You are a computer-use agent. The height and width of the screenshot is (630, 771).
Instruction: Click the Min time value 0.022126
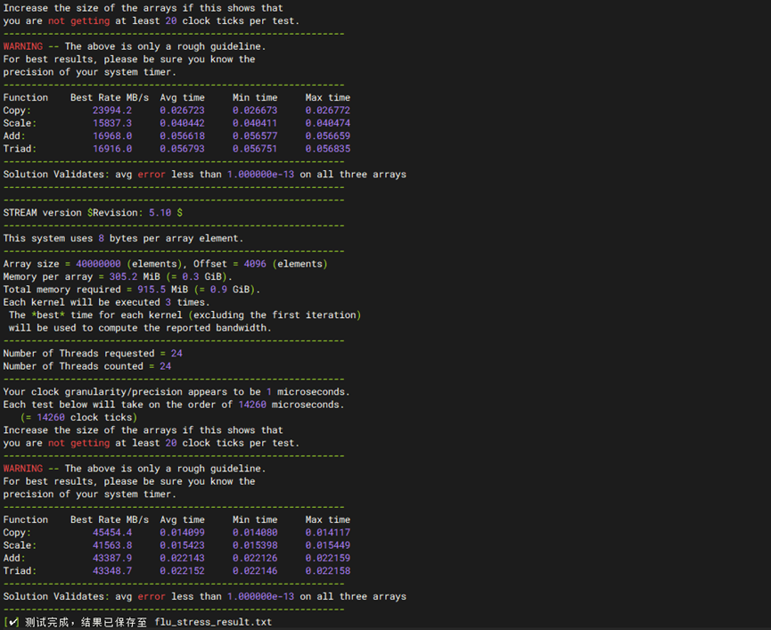(255, 558)
